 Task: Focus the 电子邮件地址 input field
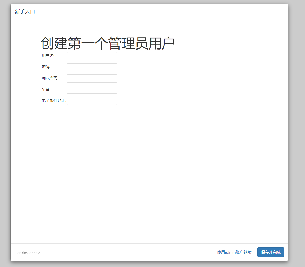92,101
